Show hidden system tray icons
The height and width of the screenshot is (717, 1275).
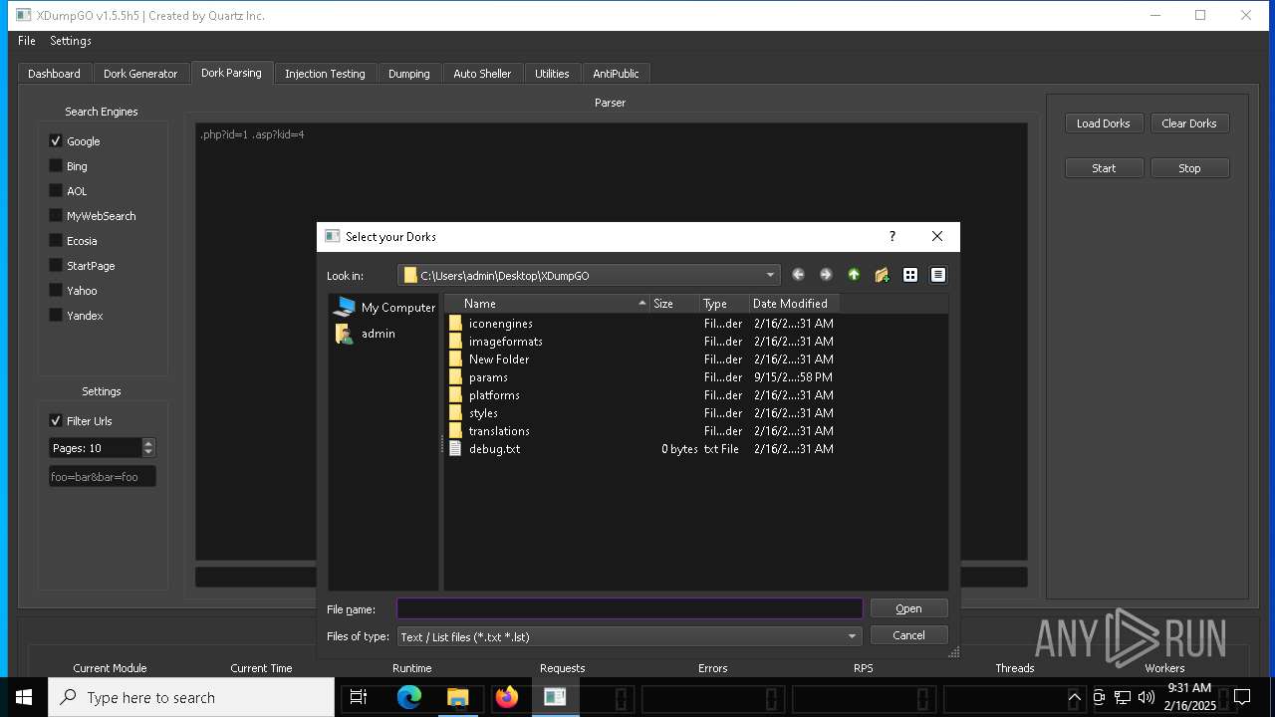[1074, 697]
